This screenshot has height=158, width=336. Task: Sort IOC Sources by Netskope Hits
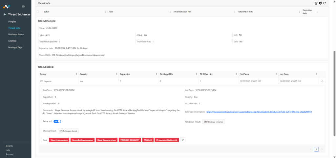point(196,74)
